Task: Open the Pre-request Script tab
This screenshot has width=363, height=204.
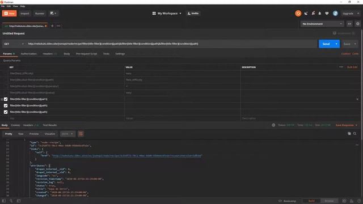Action: (86, 54)
